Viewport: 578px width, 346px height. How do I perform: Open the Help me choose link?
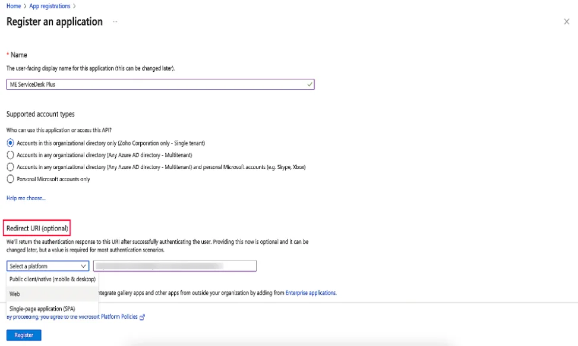click(26, 198)
